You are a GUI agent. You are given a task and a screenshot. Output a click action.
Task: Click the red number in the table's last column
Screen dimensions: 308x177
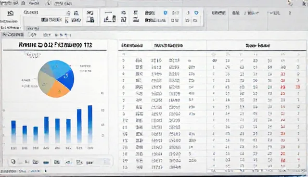pyautogui.click(x=298, y=87)
